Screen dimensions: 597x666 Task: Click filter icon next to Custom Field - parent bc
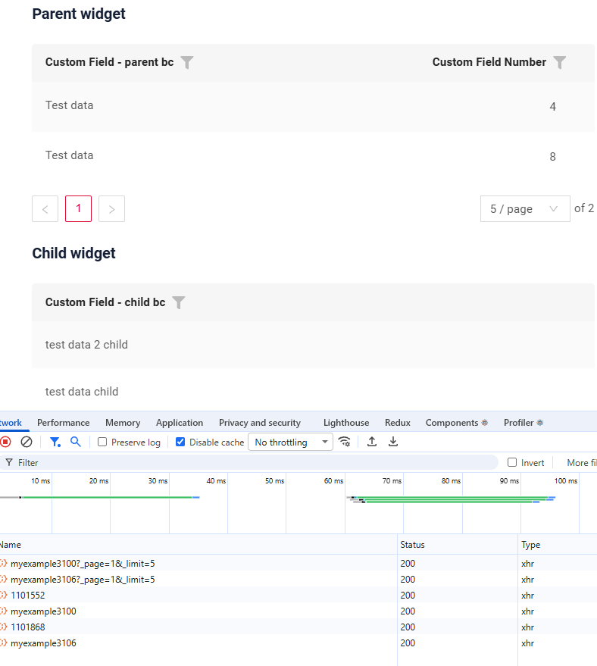(x=187, y=63)
